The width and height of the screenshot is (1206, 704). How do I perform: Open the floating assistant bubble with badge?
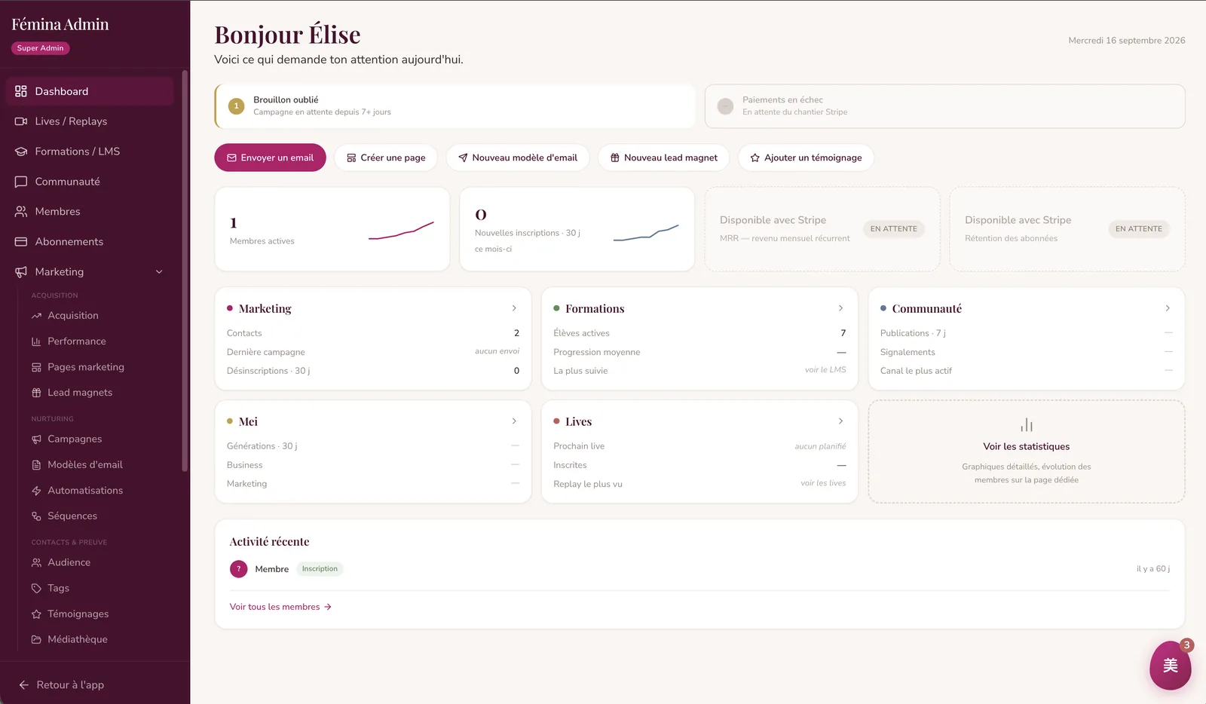pos(1170,666)
